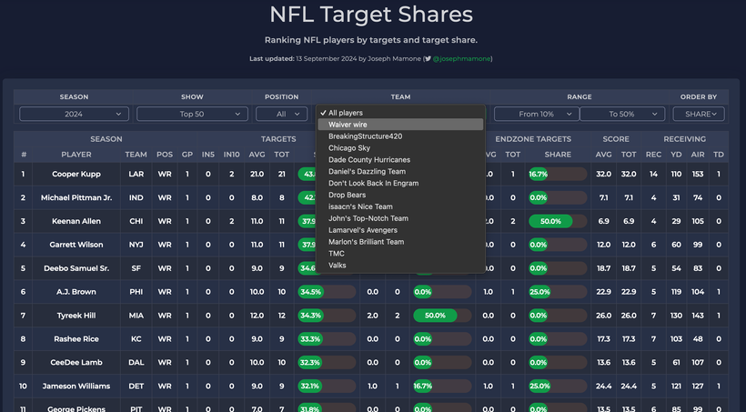Click Rashee Rice's 33.3% target share bar
The width and height of the screenshot is (746, 412).
click(327, 338)
